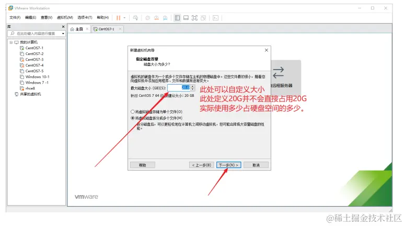Image resolution: width=405 pixels, height=226 pixels.
Task: Open the 选项卡(T) menu
Action: tap(85, 18)
